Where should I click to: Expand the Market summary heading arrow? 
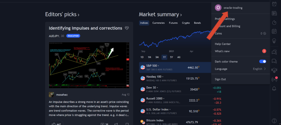181,15
